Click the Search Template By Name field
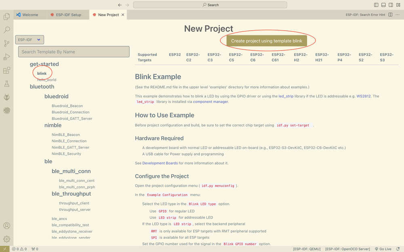 (74, 52)
